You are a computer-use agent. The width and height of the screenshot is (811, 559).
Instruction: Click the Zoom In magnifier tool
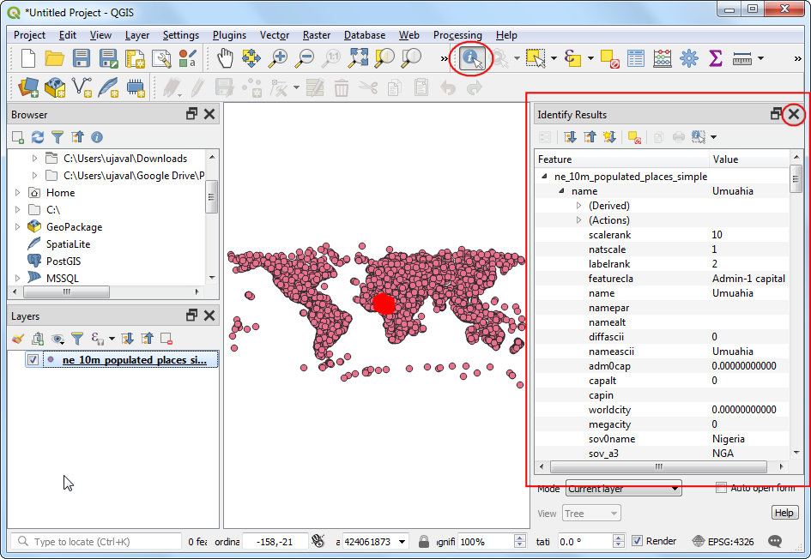[x=278, y=58]
